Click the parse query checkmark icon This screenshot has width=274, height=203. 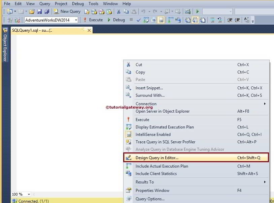coord(138,20)
